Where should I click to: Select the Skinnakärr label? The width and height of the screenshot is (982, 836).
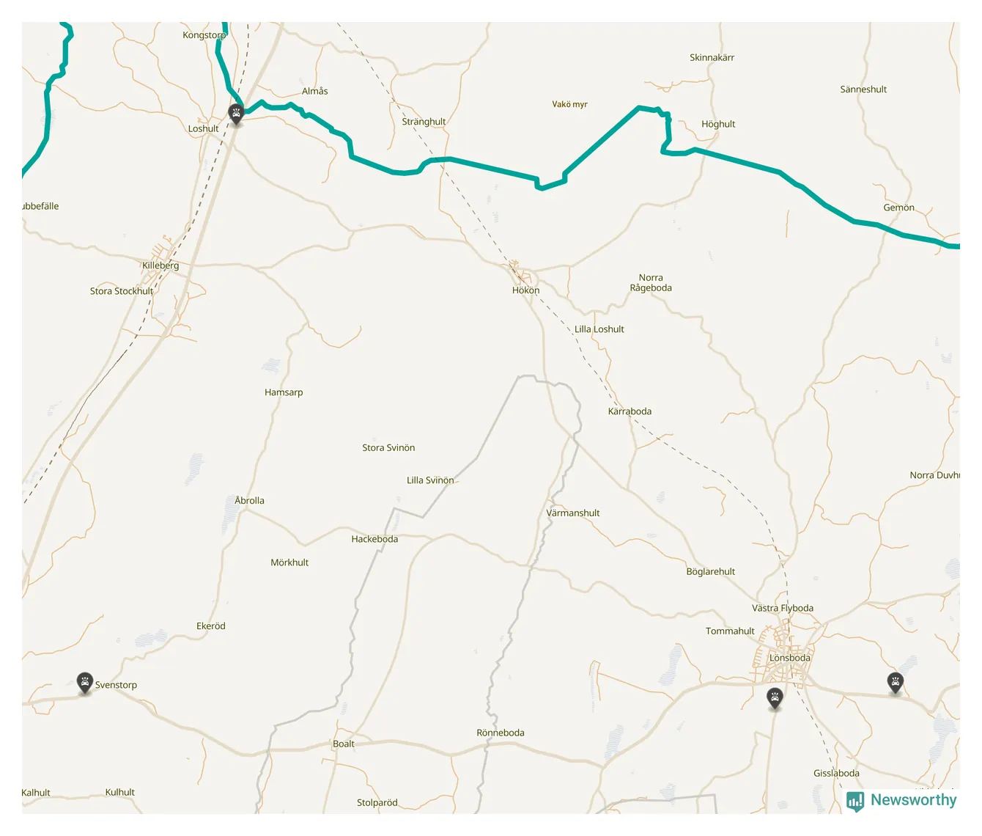coord(712,57)
